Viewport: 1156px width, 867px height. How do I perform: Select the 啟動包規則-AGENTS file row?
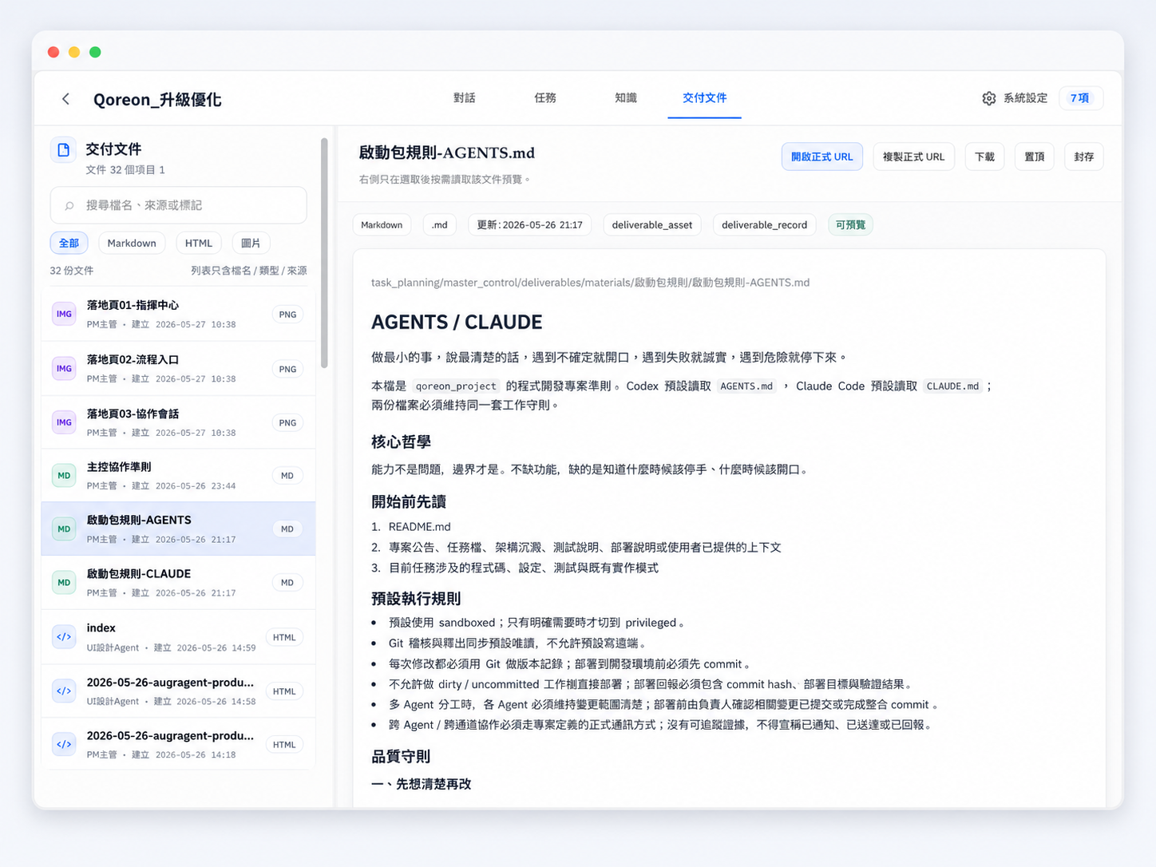(x=178, y=529)
